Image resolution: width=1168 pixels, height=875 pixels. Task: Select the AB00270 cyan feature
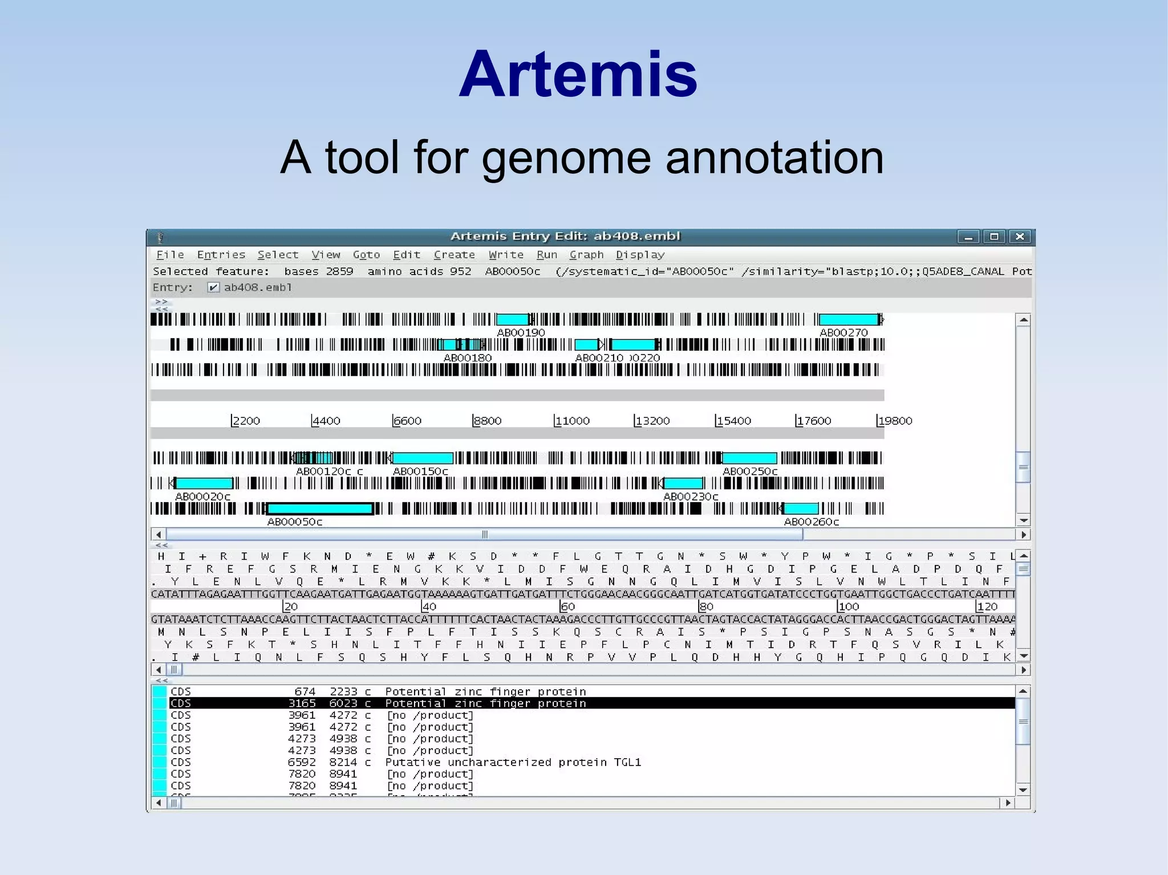pyautogui.click(x=848, y=319)
